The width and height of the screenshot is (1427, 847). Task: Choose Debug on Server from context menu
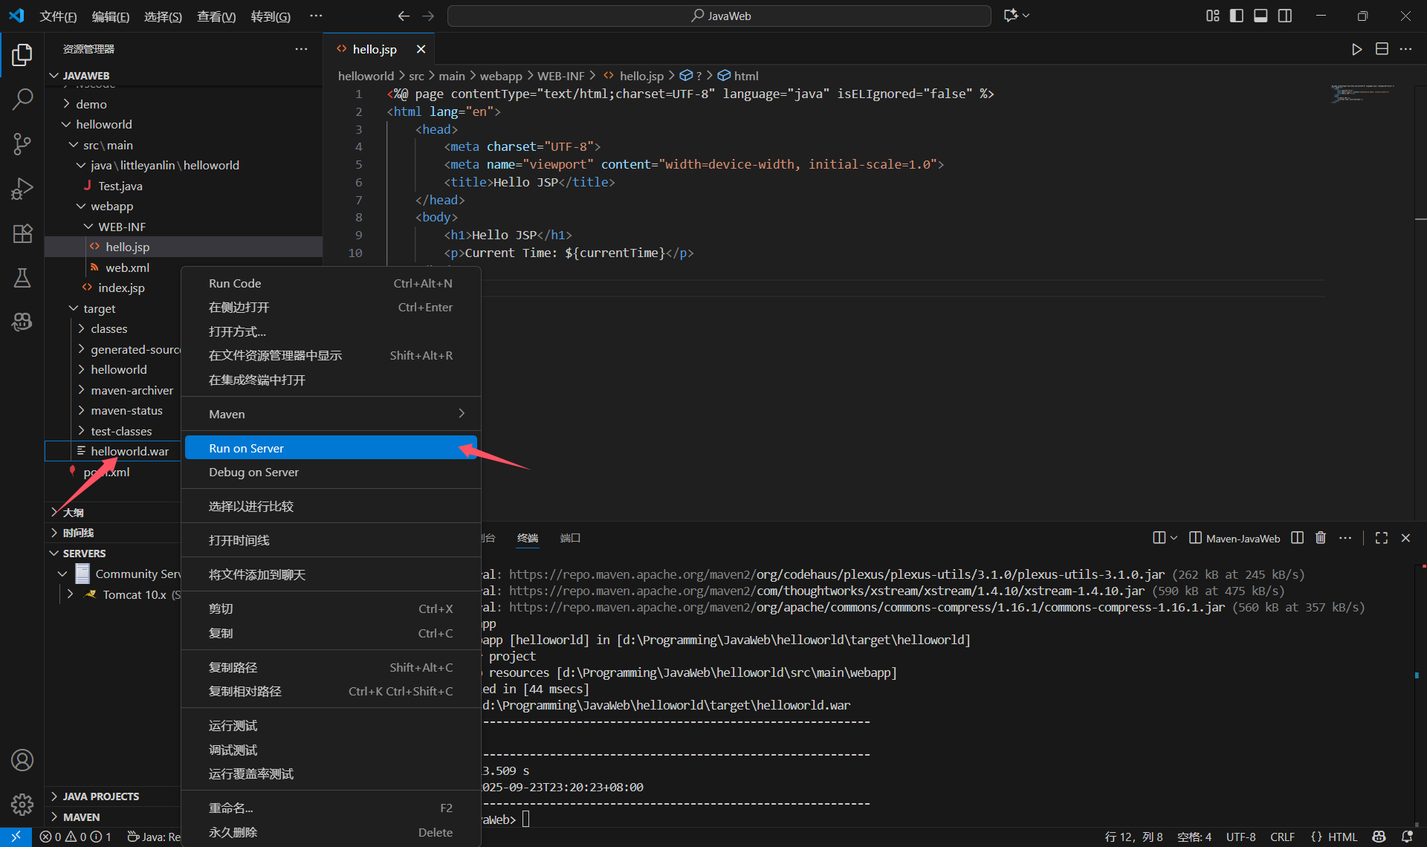tap(253, 473)
